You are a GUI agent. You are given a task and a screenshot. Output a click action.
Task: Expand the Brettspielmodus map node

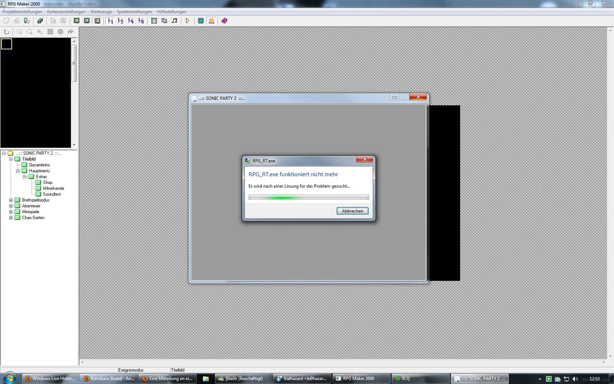[x=11, y=200]
